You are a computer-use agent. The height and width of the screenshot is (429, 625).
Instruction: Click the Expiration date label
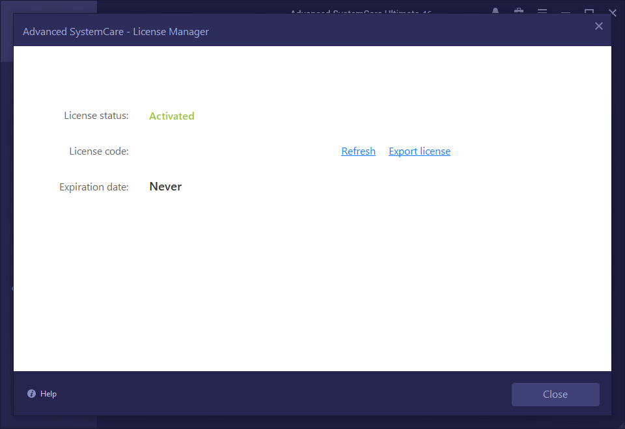(94, 187)
